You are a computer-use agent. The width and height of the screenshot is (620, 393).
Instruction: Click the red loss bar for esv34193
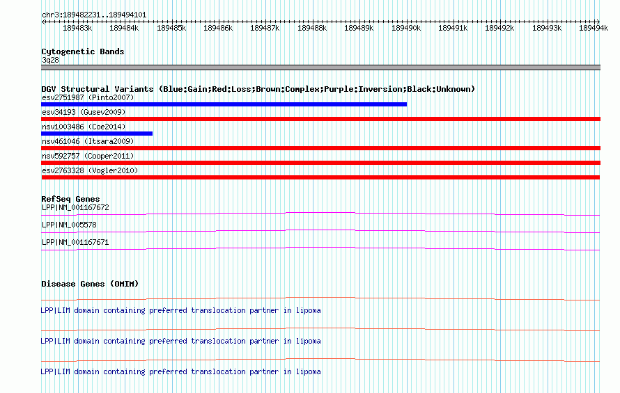click(320, 119)
